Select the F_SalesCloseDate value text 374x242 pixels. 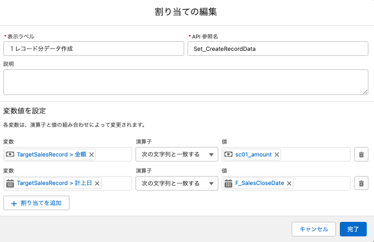click(x=260, y=183)
